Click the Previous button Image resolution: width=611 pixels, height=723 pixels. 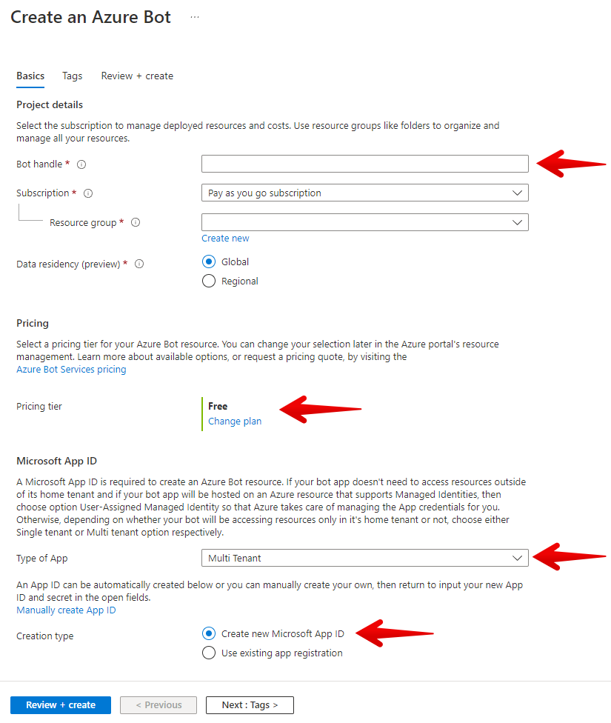click(x=158, y=705)
